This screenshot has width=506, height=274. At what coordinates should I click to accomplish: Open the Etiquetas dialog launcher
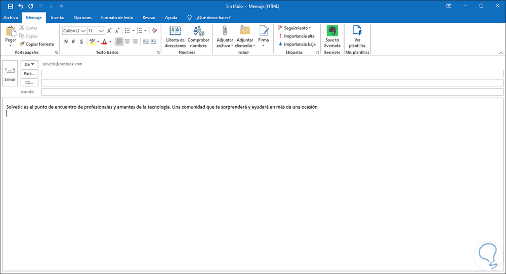[x=318, y=52]
